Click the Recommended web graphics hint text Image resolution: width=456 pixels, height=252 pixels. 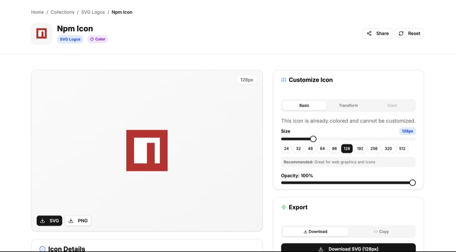tap(330, 162)
